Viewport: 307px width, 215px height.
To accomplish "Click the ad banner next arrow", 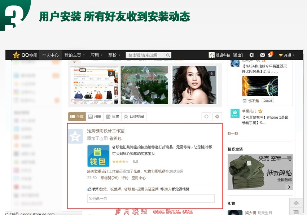I will click(x=289, y=187).
